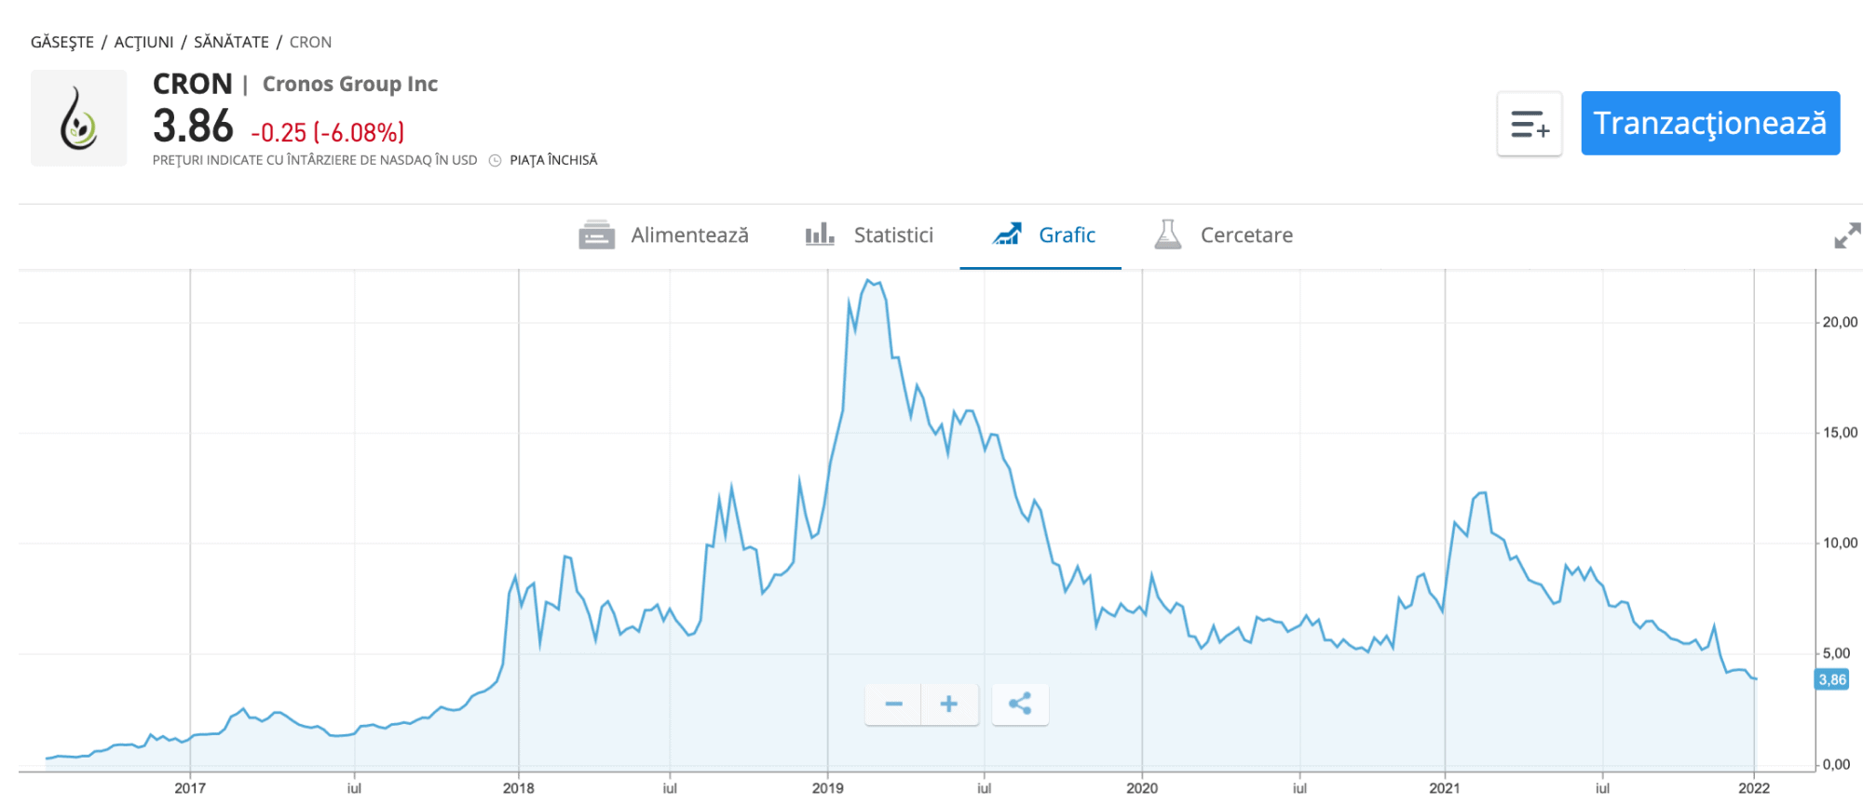Share the chart using share icon
Viewport: 1863px width, 805px height.
[1020, 704]
